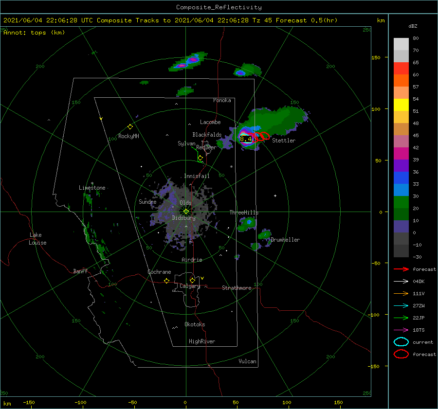
Task: Click the Annot: tops (km) label
Action: [x=34, y=33]
